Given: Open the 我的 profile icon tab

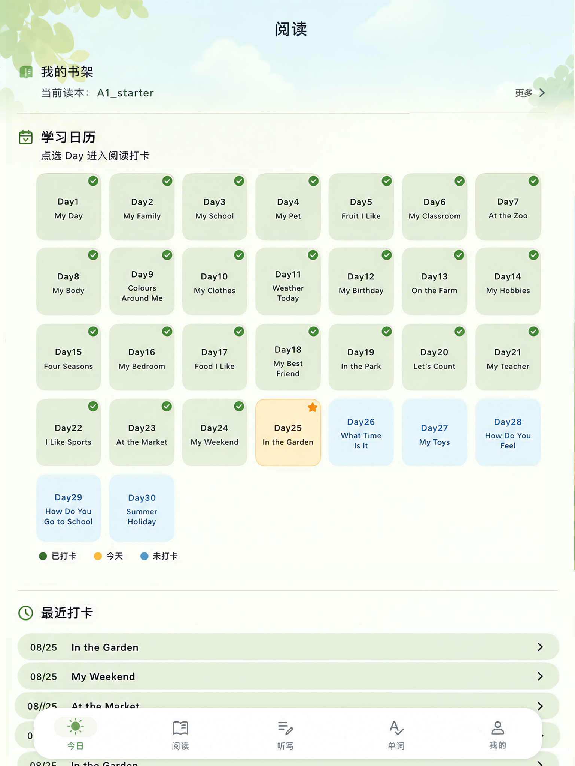Looking at the screenshot, I should click(x=498, y=728).
